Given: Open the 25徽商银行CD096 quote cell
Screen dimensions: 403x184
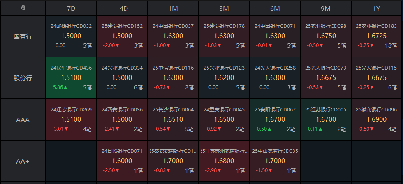Looking at the screenshot, I should click(x=376, y=120).
